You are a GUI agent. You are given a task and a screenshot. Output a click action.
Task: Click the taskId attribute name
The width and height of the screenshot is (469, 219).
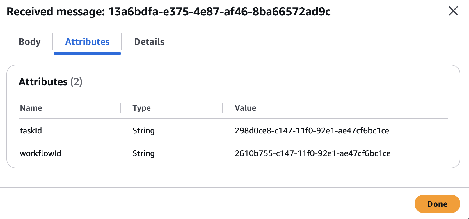(x=31, y=130)
